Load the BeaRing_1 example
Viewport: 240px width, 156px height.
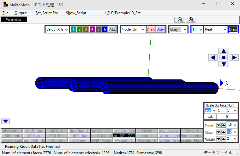tap(79, 131)
